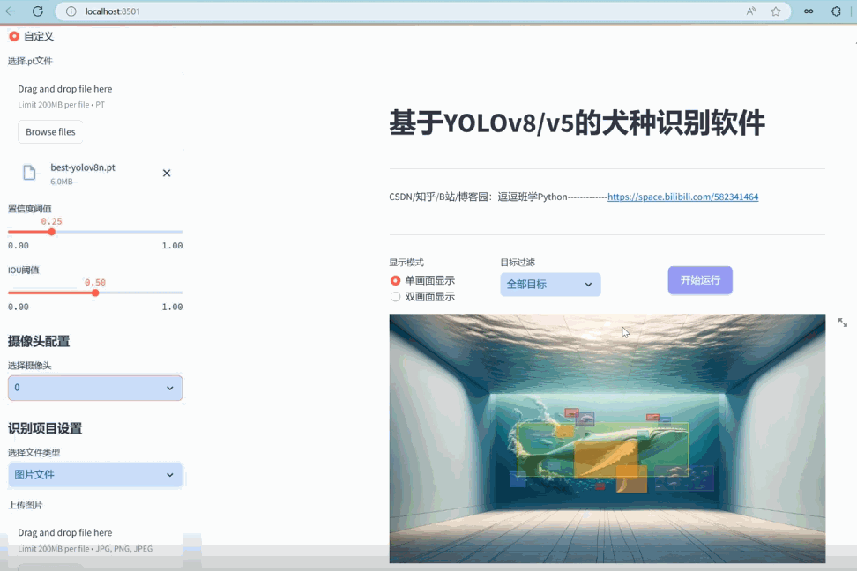Select the 单画面显示 display mode

pos(394,280)
